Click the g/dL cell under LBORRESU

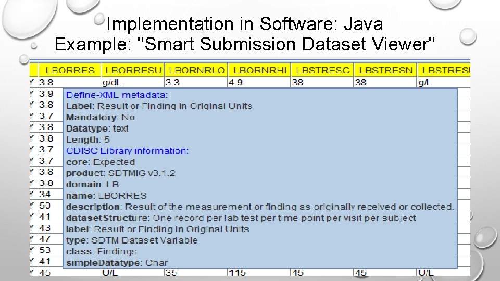point(133,83)
